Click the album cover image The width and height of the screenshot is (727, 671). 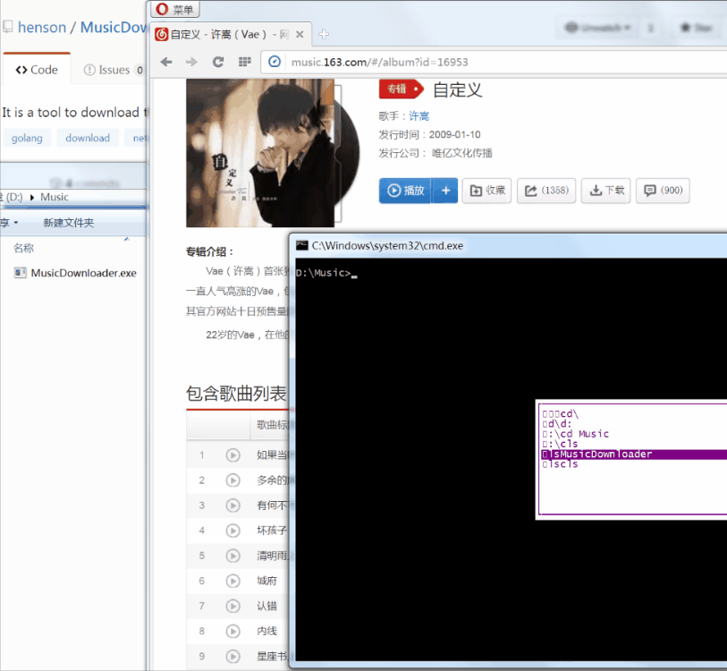[260, 153]
